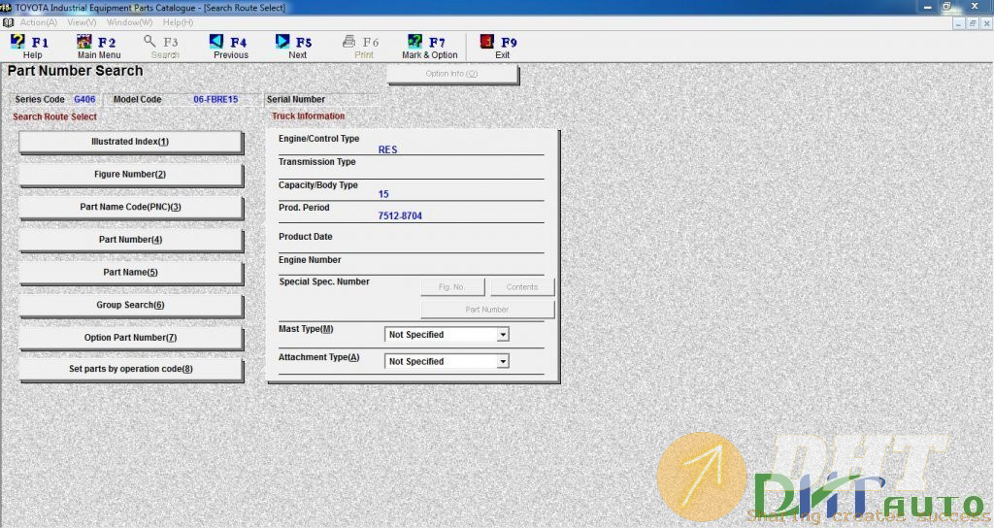Restore the inner document window
This screenshot has height=528, width=994.
pos(973,23)
